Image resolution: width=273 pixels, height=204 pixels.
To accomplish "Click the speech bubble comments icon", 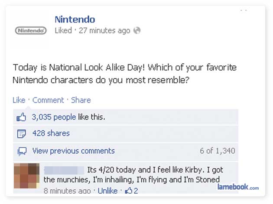I will point(21,151).
